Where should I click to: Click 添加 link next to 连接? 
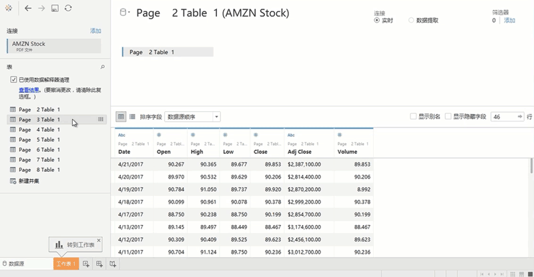95,31
